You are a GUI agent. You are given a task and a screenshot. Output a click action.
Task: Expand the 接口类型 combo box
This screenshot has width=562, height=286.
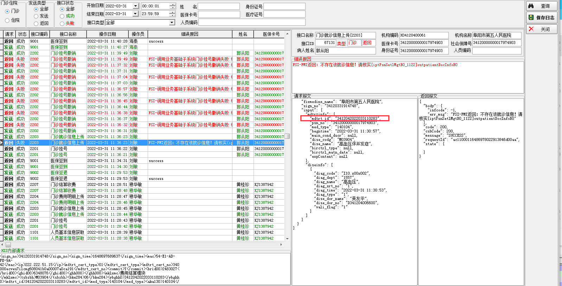pyautogui.click(x=172, y=22)
